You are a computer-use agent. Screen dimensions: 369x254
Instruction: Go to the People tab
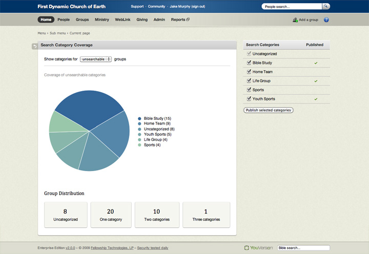(64, 19)
